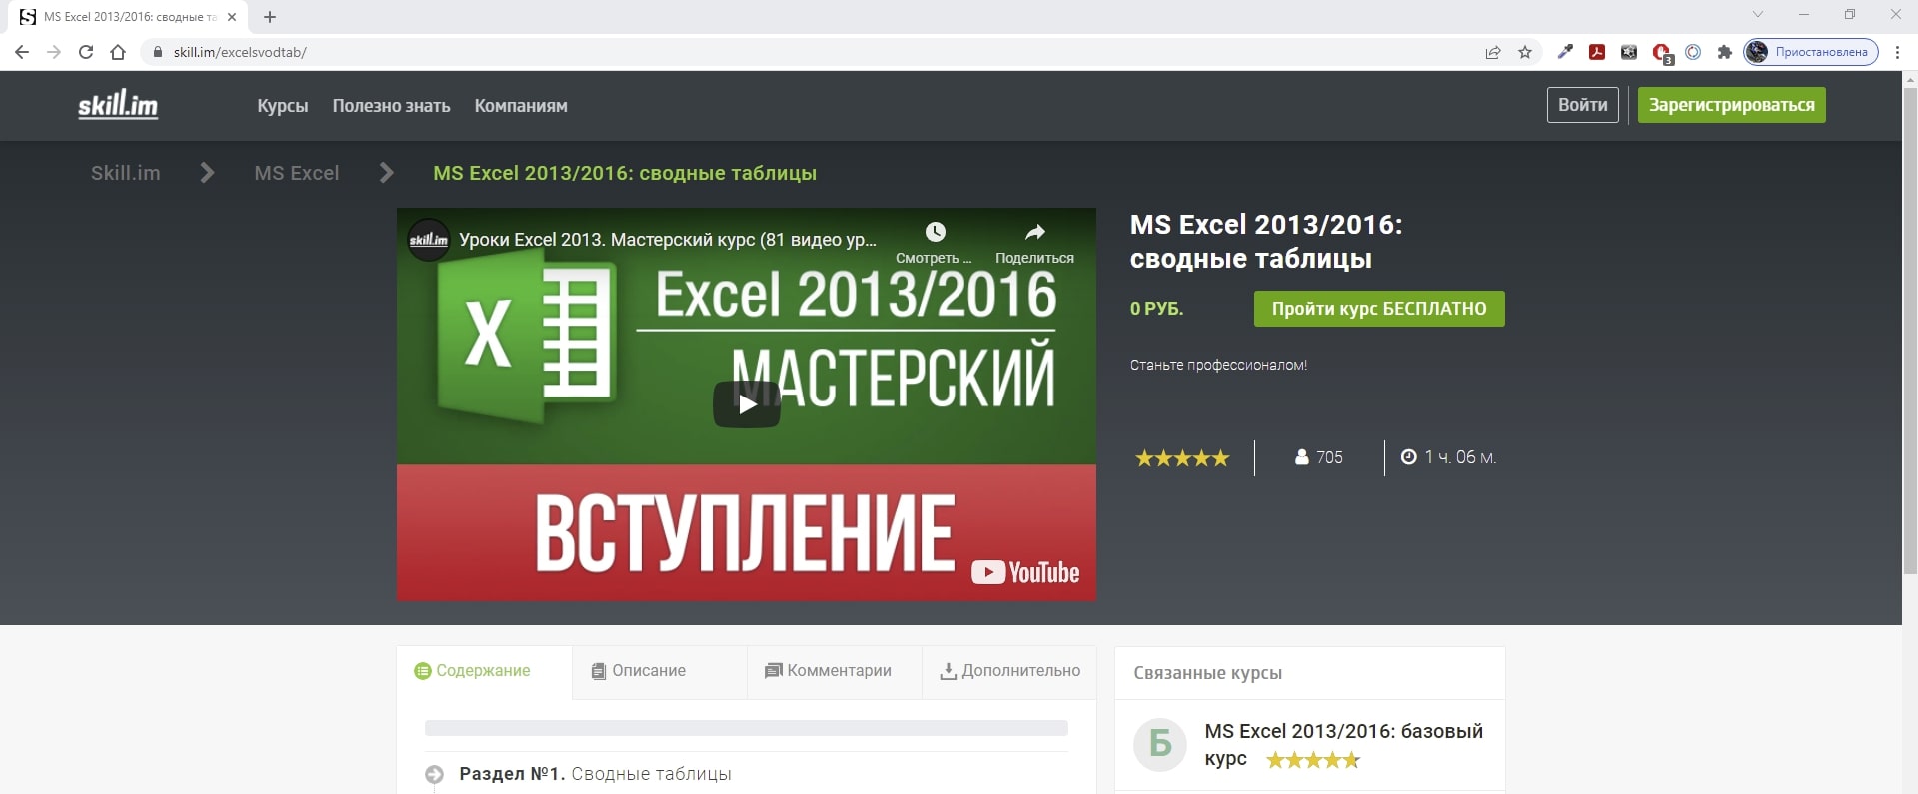
Task: Open YouTube via the logo on video
Action: coord(1025,572)
